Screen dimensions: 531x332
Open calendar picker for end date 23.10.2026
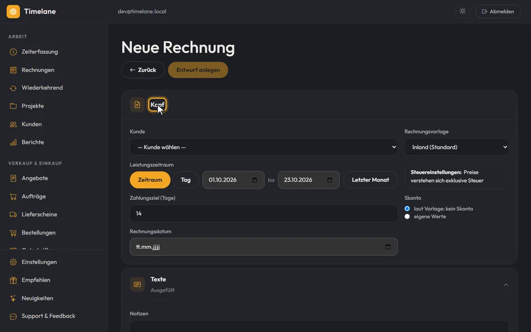(x=330, y=180)
